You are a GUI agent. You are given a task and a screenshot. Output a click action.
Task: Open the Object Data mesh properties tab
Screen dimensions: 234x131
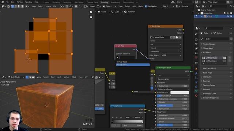click(196, 91)
